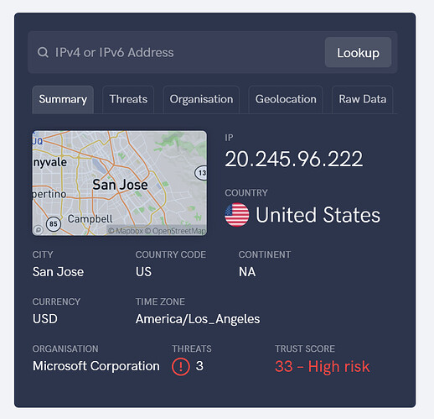
Task: Click the IP address 20.245.96.222
Action: click(294, 159)
